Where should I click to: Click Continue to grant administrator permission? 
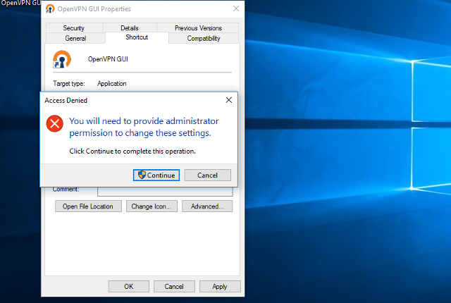click(x=156, y=175)
